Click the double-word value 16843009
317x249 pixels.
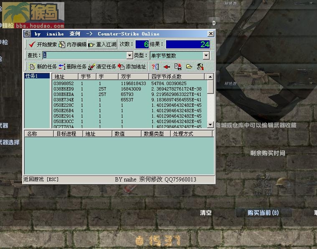pos(131,89)
